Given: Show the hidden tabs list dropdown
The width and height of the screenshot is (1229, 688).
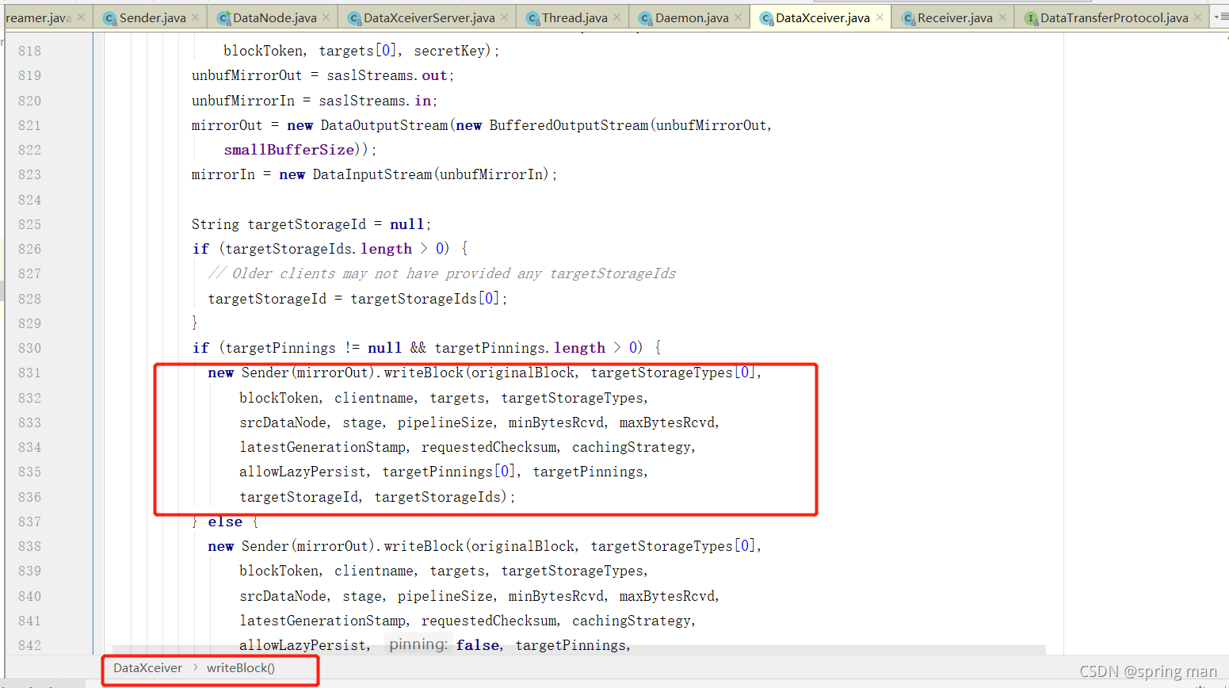Looking at the screenshot, I should click(1220, 17).
